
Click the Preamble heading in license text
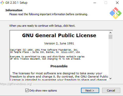(59, 66)
